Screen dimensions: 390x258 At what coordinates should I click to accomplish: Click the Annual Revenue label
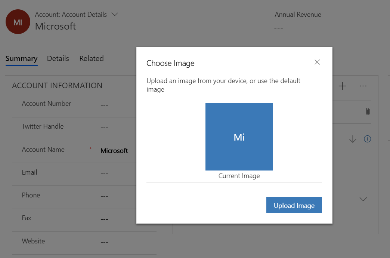298,15
